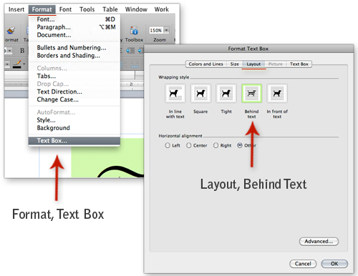Screen dimensions: 358x276
Task: Click the Format painter brush icon
Action: coord(11,30)
